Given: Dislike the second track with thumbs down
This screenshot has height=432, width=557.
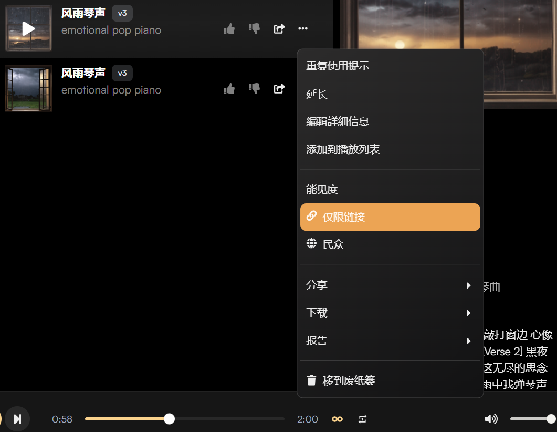Looking at the screenshot, I should [254, 89].
